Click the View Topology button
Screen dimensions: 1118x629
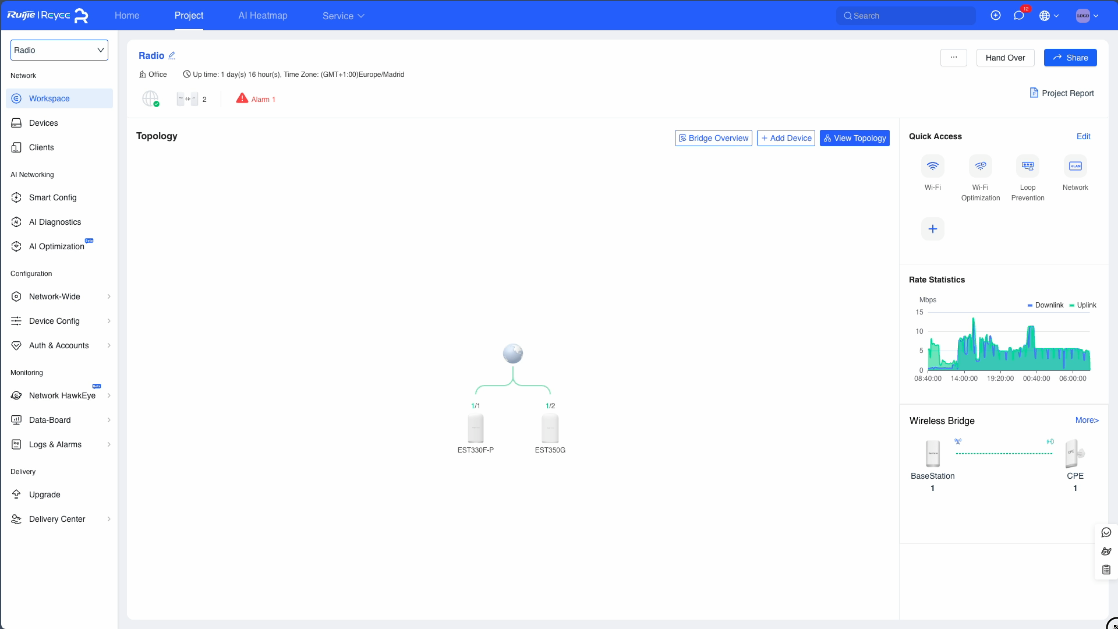[x=854, y=138]
